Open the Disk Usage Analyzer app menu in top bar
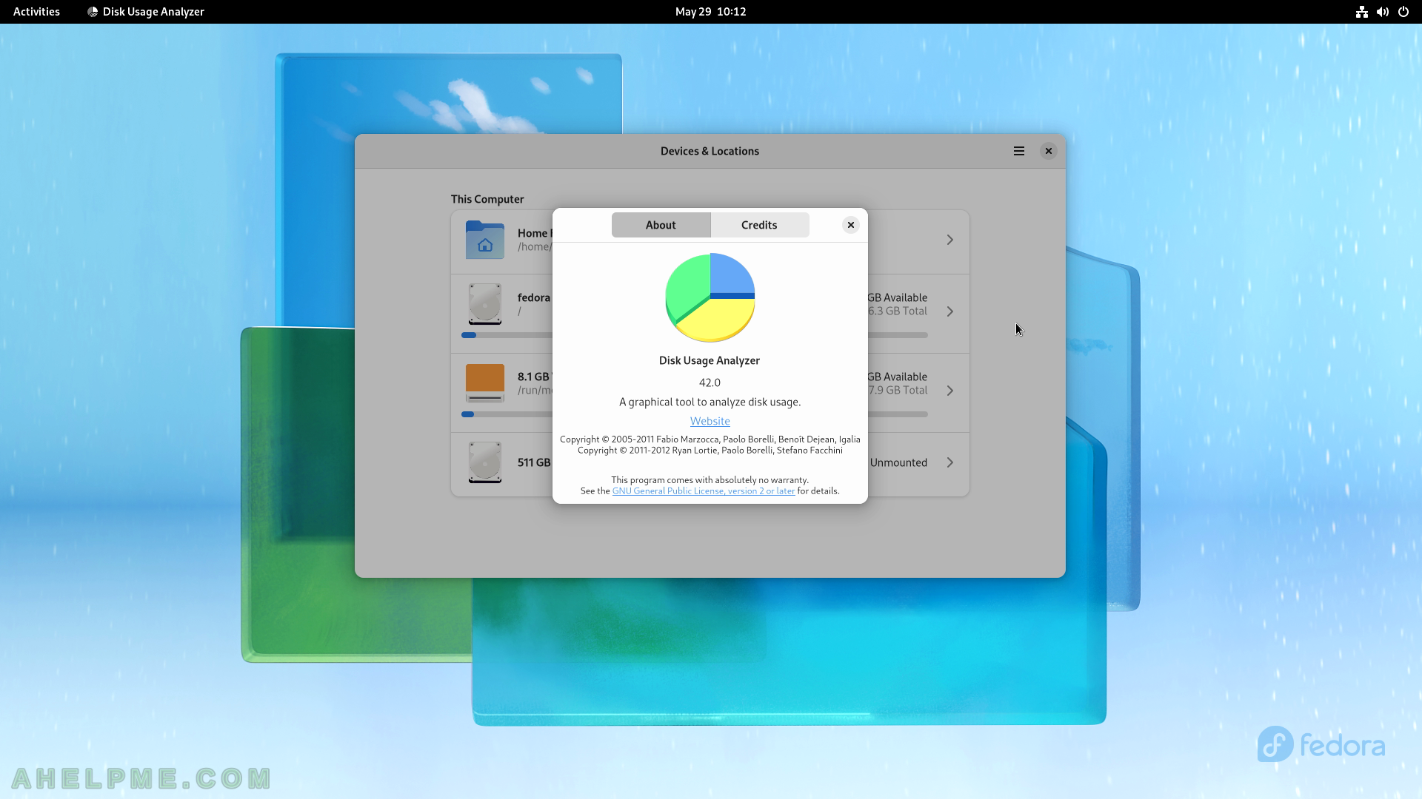 (146, 12)
